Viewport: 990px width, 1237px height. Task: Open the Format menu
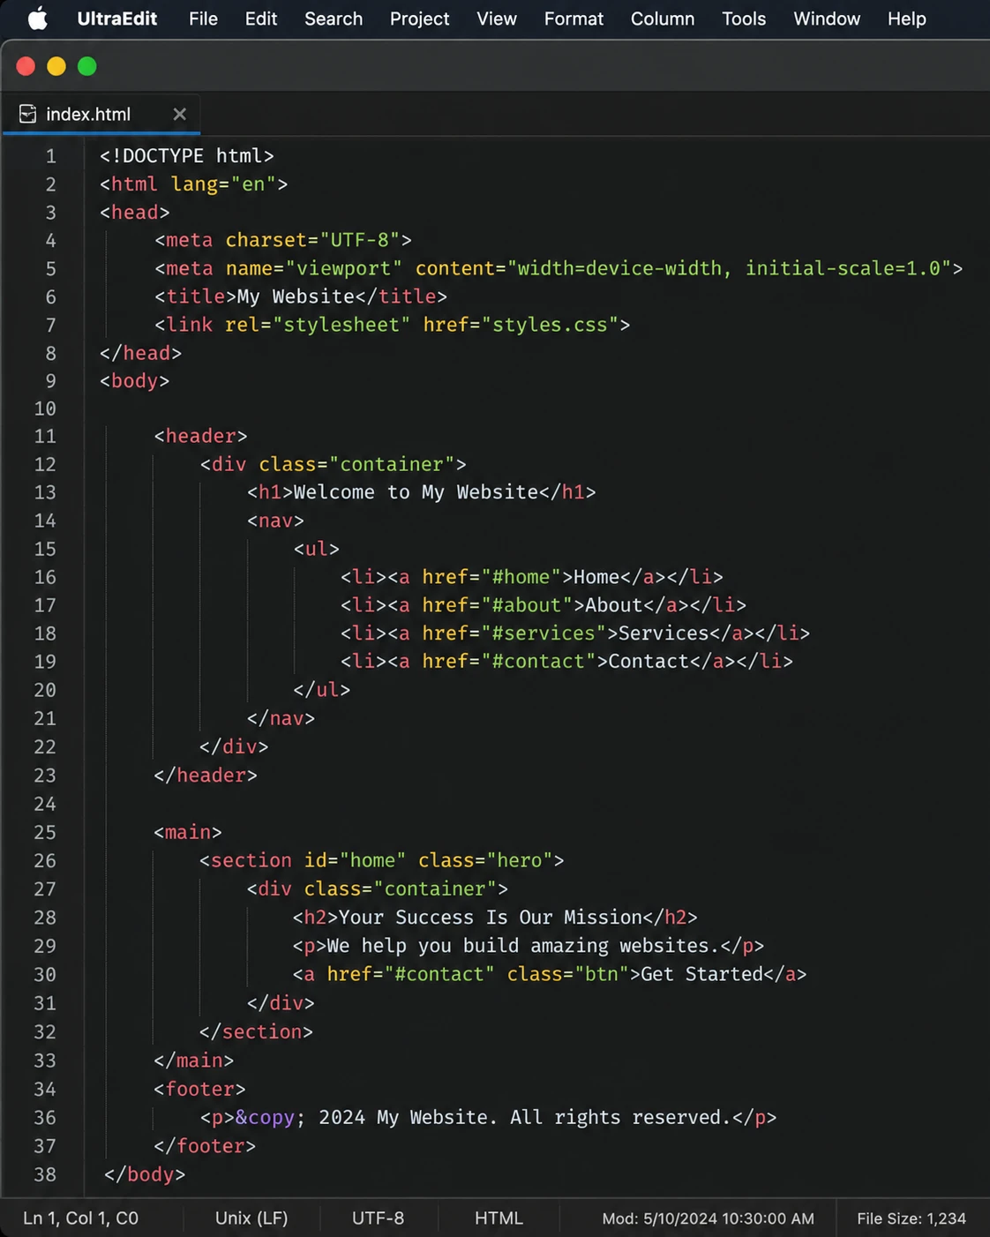(x=574, y=19)
